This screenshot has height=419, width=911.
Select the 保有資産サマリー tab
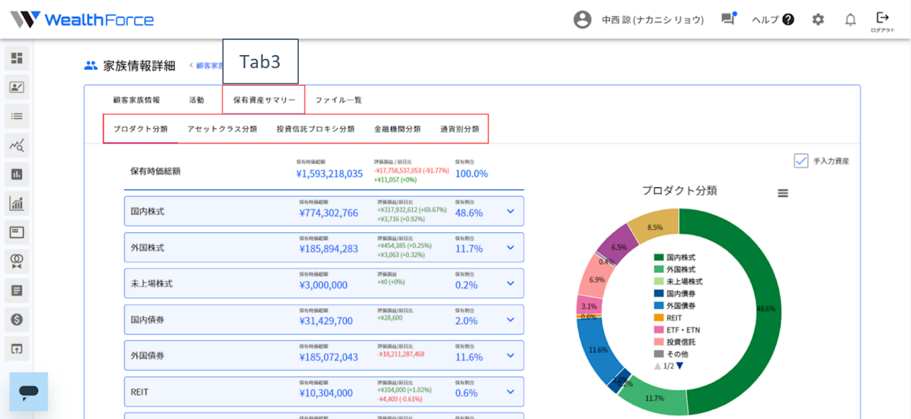pos(264,100)
